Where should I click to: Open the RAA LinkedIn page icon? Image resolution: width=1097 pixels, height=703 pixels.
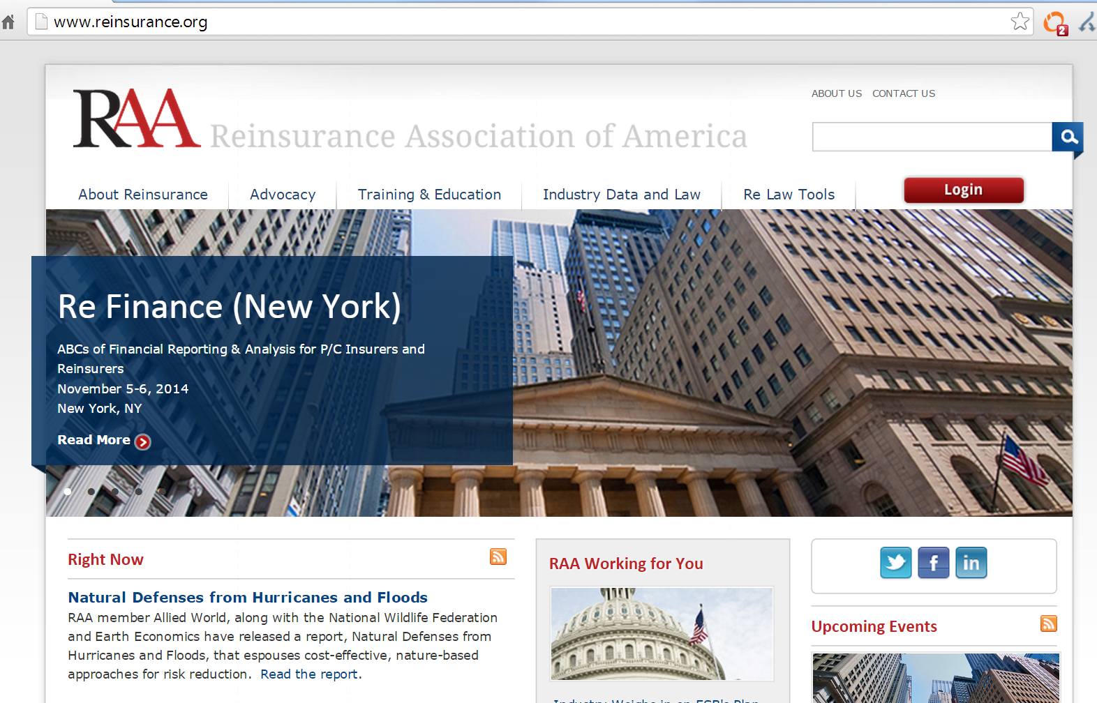click(971, 563)
